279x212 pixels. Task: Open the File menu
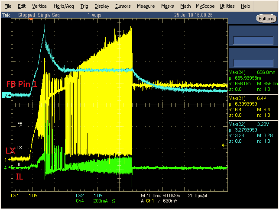click(8, 6)
